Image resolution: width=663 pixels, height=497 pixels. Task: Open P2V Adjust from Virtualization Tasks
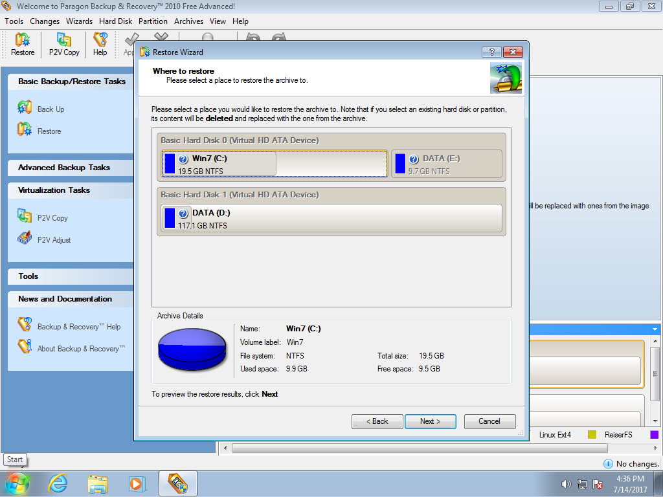[54, 240]
